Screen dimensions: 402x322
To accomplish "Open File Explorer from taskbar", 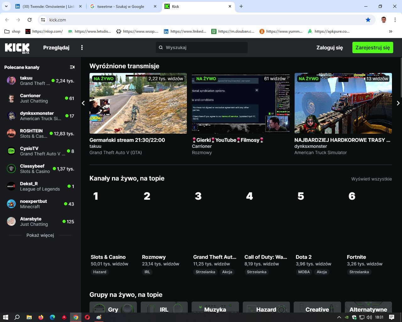I will click(x=29, y=317).
